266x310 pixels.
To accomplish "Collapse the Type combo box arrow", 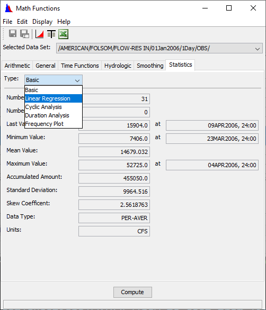I will 77,80.
